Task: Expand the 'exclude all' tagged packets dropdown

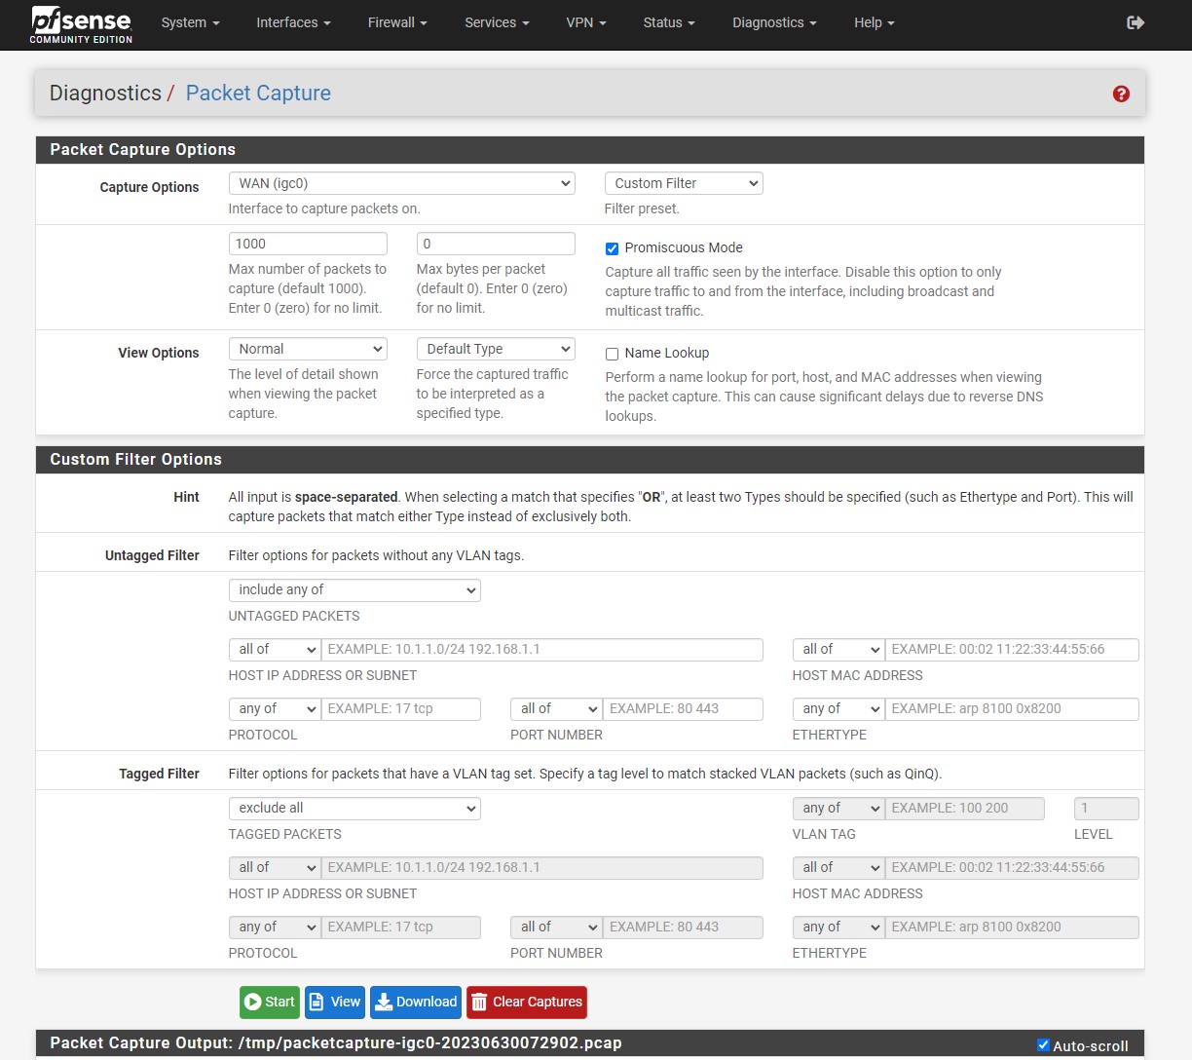Action: pos(354,808)
